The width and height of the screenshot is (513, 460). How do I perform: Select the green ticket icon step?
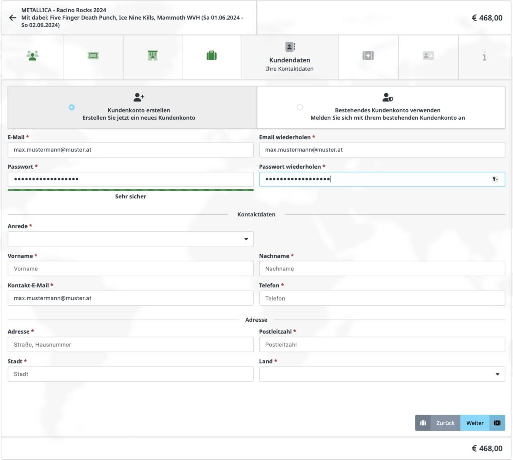pos(93,56)
